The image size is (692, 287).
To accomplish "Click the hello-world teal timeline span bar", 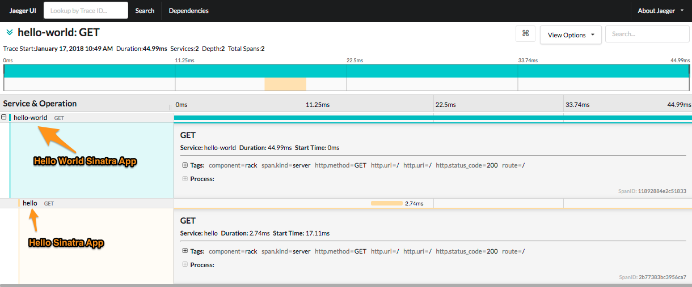I will click(433, 118).
